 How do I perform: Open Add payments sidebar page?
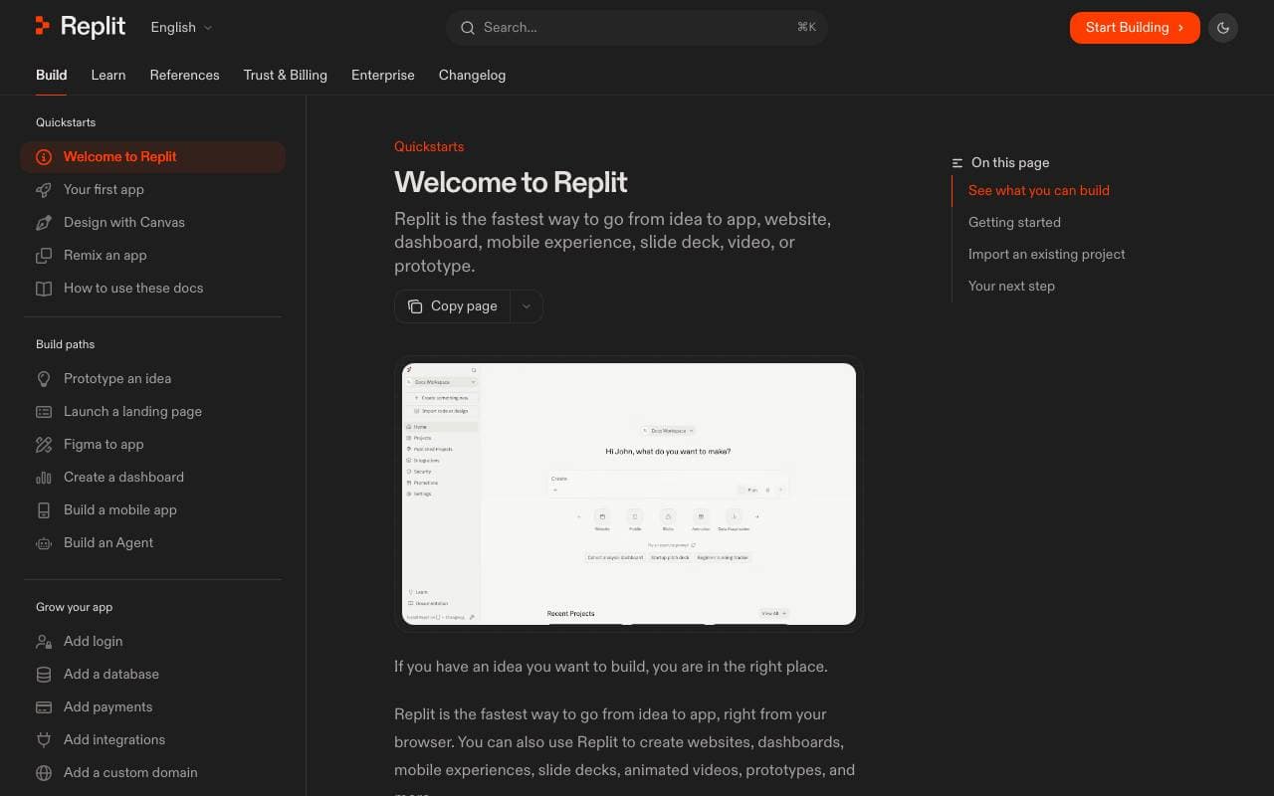coord(153,707)
